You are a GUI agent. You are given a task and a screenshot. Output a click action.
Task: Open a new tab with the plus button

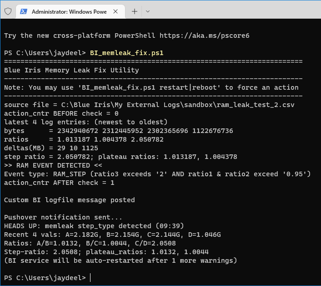pyautogui.click(x=135, y=11)
